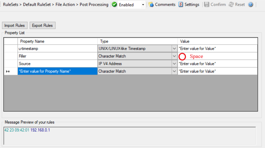Click the Message Preview text box
The height and width of the screenshot is (148, 265).
click(130, 135)
